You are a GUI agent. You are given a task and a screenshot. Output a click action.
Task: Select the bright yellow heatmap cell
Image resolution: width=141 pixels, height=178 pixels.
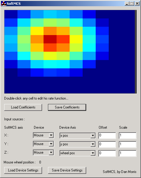click(37, 31)
